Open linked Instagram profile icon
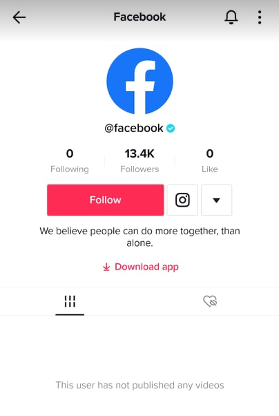The image size is (279, 416). point(182,200)
